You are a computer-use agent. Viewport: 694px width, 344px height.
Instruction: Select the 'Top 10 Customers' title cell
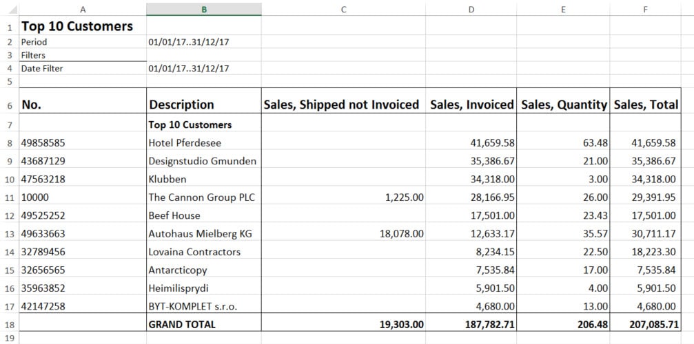pos(77,27)
